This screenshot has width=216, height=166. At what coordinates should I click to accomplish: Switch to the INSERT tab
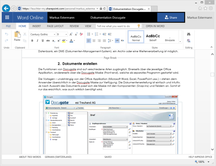[x=36, y=26]
